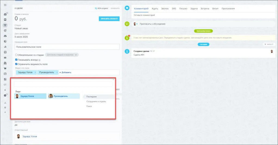Open the Задача tab
This screenshot has height=145, width=278.
[194, 9]
